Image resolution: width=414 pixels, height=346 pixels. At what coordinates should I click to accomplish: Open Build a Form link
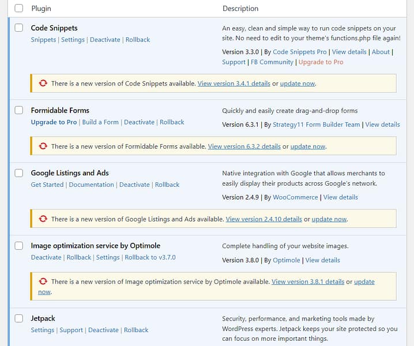(100, 122)
